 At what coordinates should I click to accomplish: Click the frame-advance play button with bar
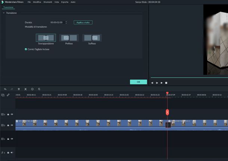[x=157, y=83]
